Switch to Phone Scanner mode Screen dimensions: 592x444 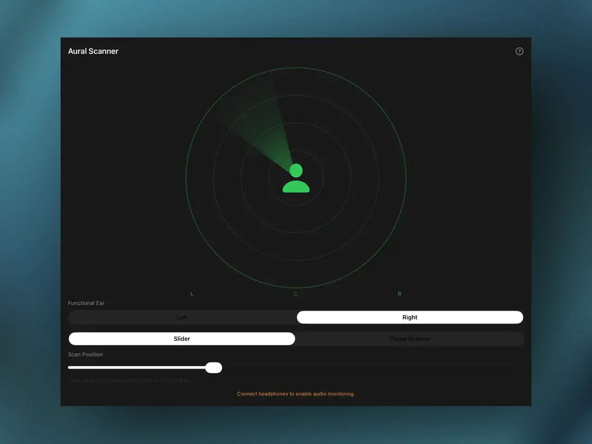click(x=410, y=339)
